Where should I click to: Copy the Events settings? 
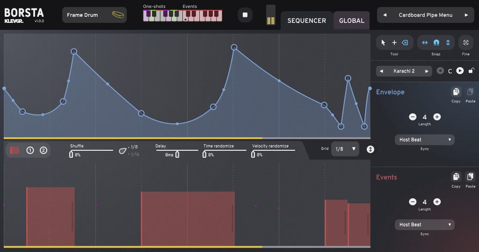tap(456, 177)
